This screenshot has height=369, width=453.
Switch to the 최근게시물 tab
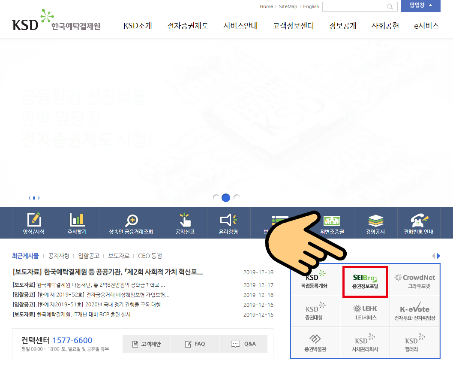point(25,256)
